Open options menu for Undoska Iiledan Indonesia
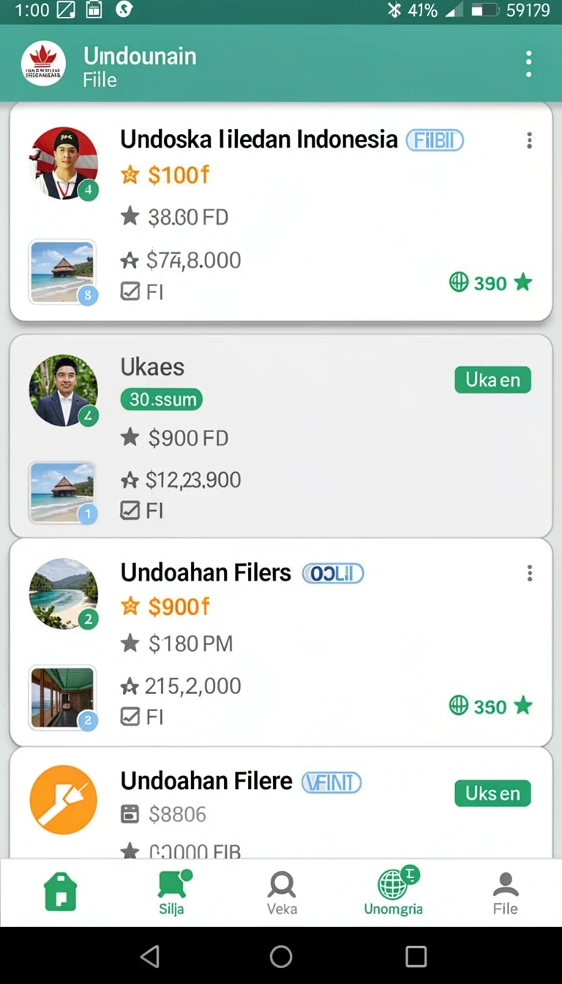 tap(529, 141)
